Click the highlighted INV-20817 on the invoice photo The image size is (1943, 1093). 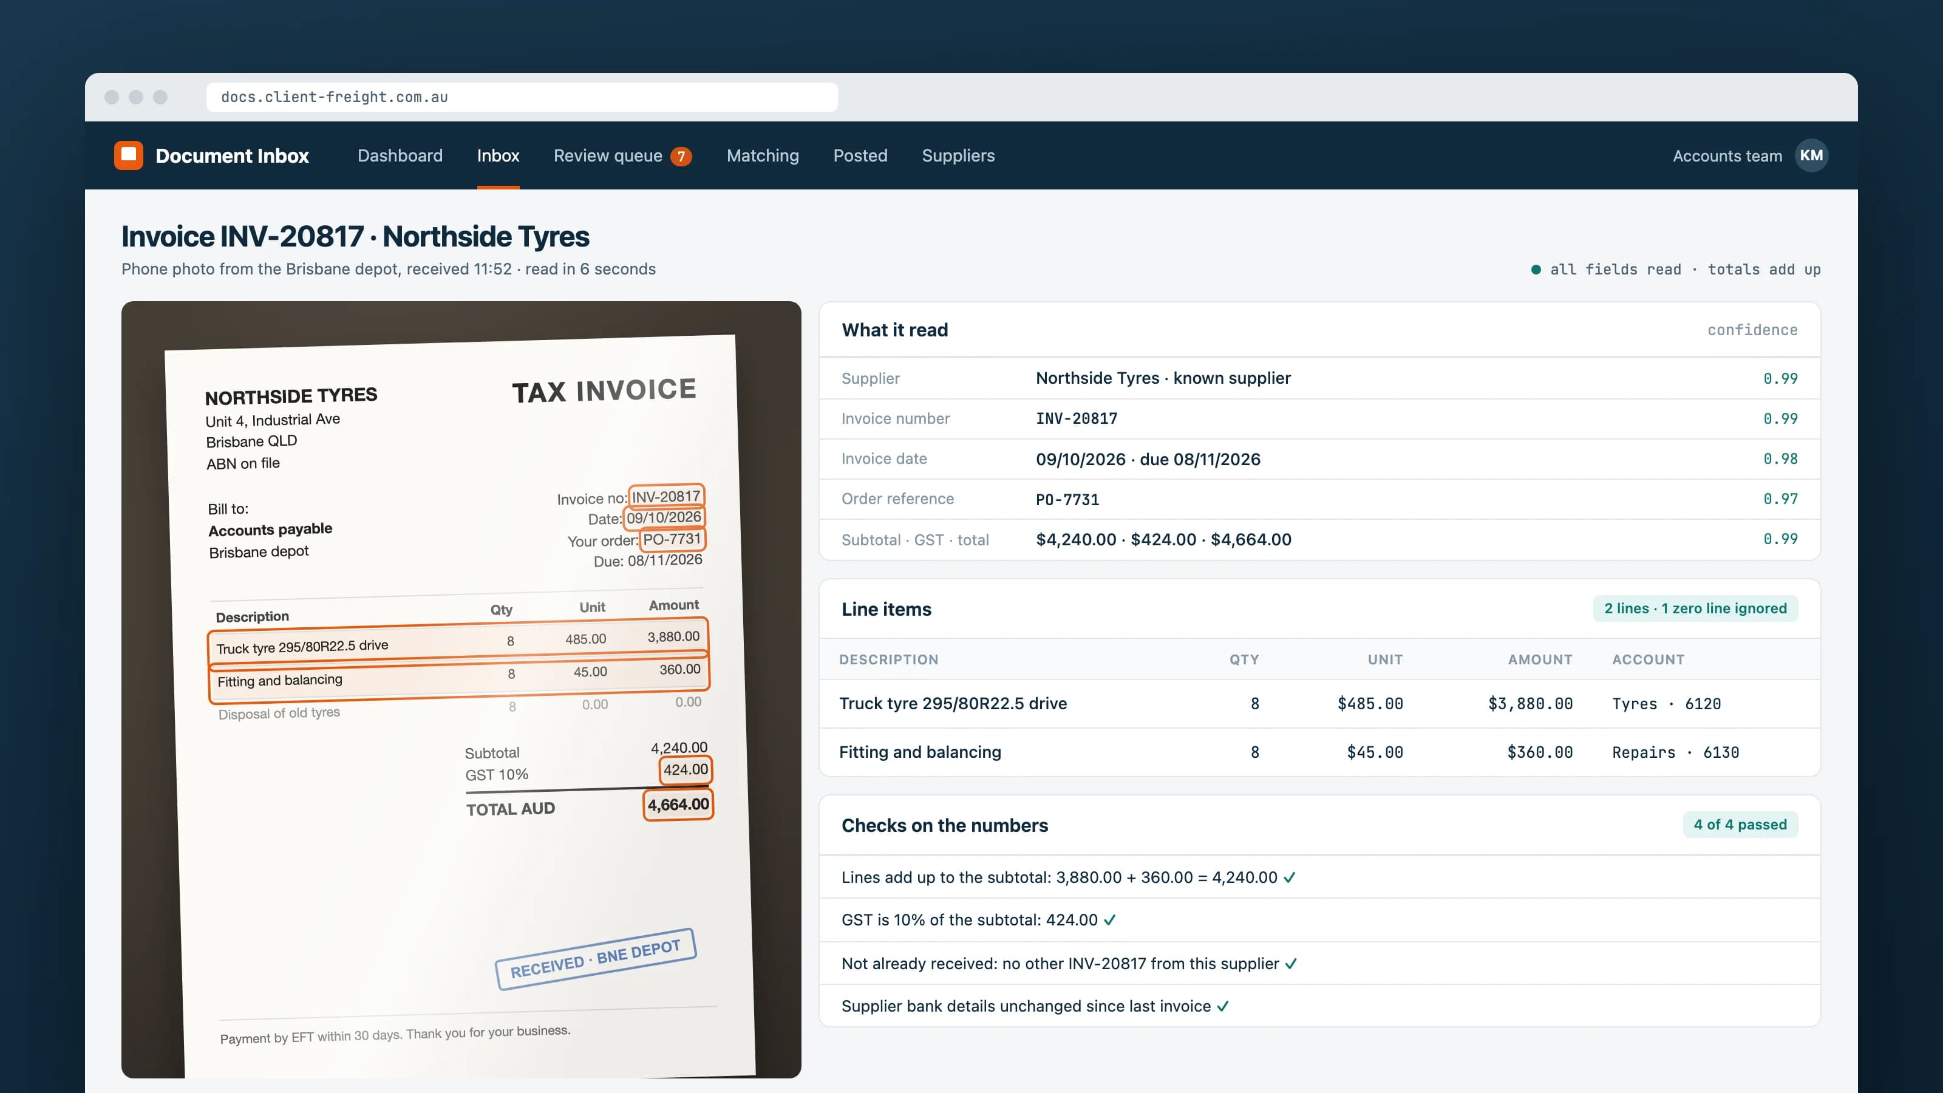coord(666,496)
